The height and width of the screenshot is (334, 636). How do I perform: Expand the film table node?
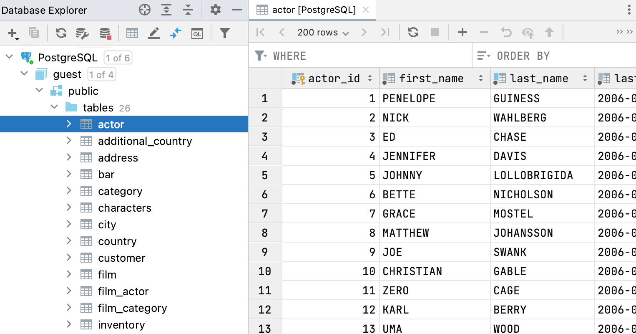(x=69, y=274)
